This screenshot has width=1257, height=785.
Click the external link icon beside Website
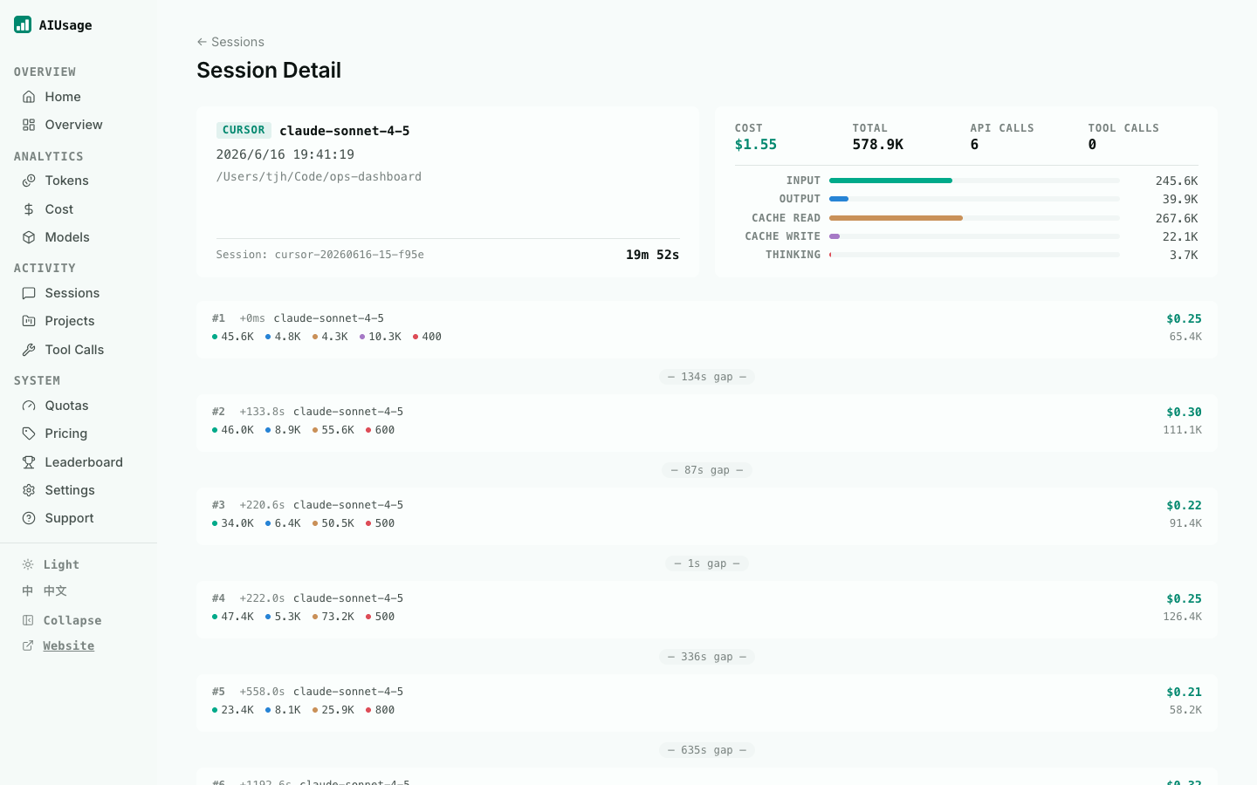28,645
